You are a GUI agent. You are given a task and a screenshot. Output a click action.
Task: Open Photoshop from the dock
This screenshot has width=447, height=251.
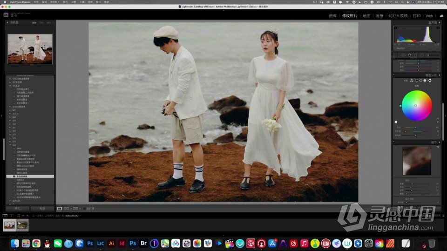point(90,243)
